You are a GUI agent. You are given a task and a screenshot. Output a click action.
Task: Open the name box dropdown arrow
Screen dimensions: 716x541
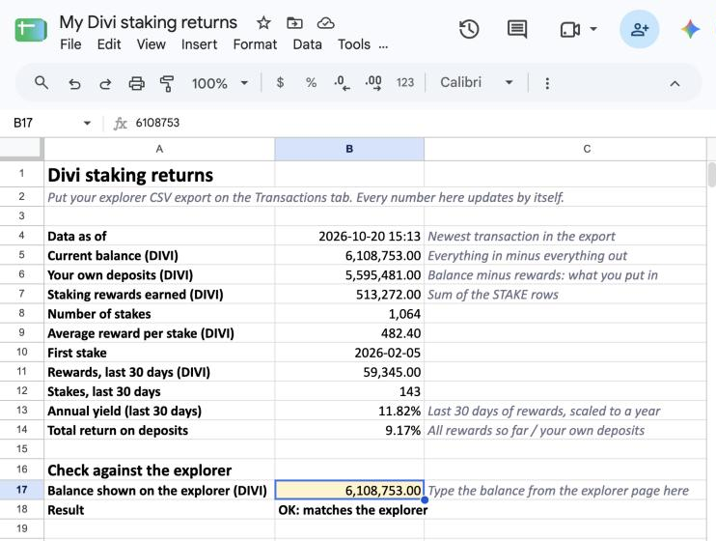pos(87,123)
